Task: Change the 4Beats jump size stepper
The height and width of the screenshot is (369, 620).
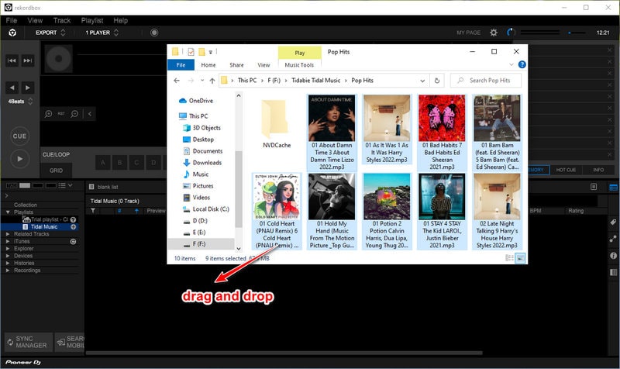Action: pos(30,102)
